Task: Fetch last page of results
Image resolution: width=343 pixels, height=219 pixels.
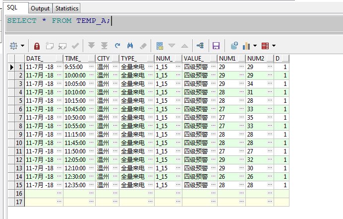Action: click(104, 46)
